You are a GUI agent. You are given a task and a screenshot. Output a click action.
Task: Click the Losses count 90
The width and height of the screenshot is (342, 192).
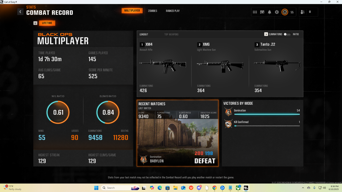75,138
